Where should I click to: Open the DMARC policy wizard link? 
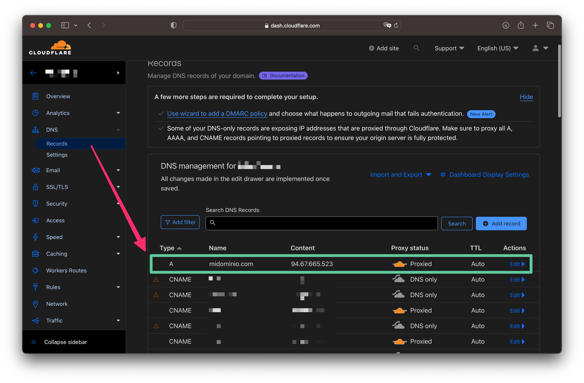click(217, 114)
